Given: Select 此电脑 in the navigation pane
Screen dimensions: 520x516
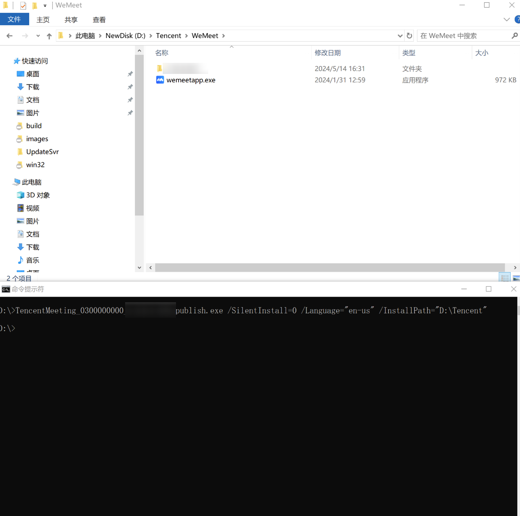Looking at the screenshot, I should 31,182.
